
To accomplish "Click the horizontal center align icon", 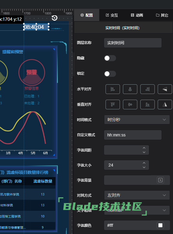I will coord(130,89).
